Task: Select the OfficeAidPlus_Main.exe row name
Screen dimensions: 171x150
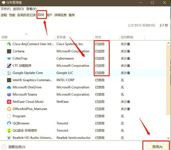Action: point(30,109)
